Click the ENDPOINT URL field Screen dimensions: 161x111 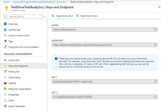tap(105, 45)
